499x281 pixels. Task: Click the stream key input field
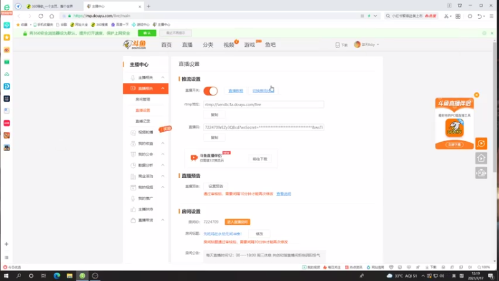point(263,127)
